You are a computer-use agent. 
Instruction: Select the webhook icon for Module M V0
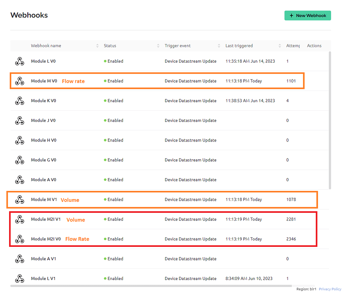20,81
